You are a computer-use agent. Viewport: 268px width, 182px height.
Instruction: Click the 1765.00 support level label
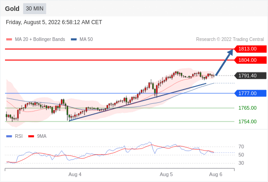pyautogui.click(x=248, y=108)
